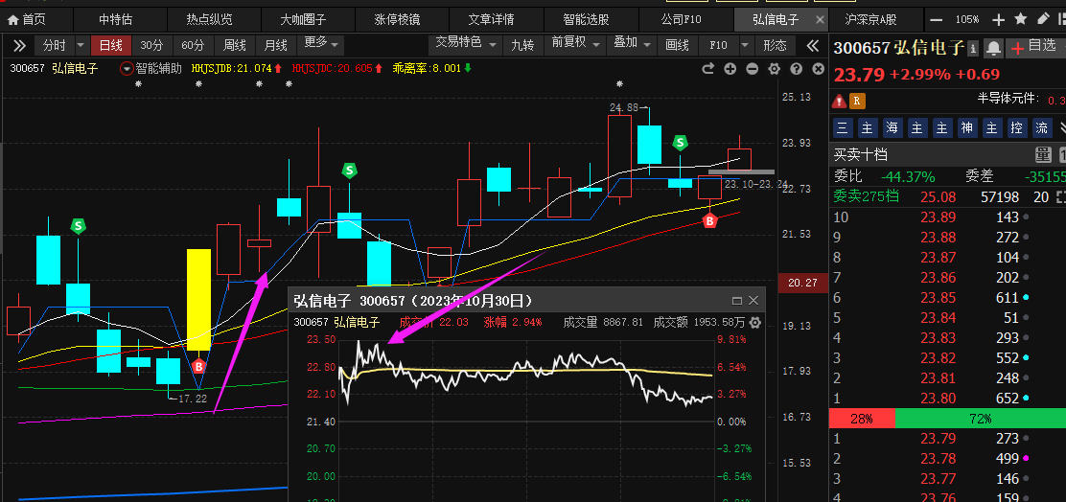Expand the left panel double-chevron
The image size is (1066, 502).
19,46
